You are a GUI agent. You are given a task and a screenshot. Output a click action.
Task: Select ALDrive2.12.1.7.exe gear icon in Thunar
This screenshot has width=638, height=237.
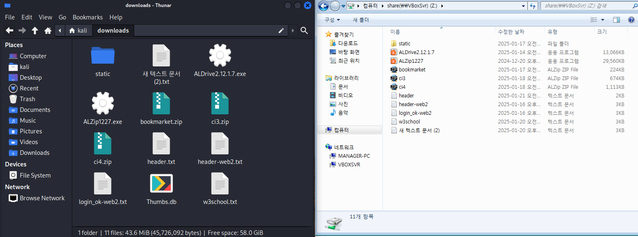point(220,56)
